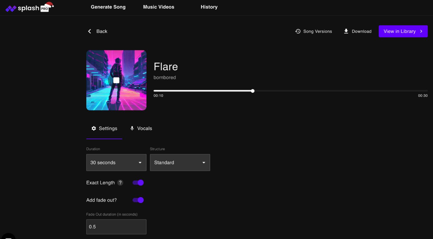Image resolution: width=433 pixels, height=239 pixels.
Task: Click the Fade Out duration input field
Action: (116, 227)
